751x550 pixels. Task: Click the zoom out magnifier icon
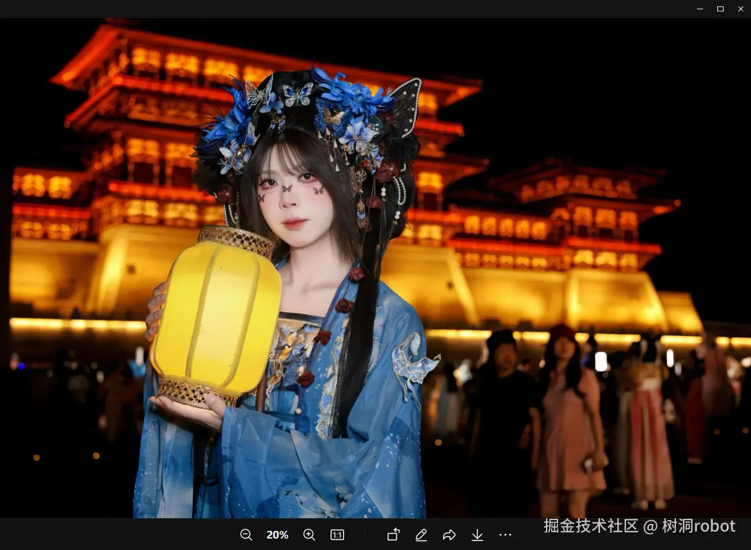point(246,535)
